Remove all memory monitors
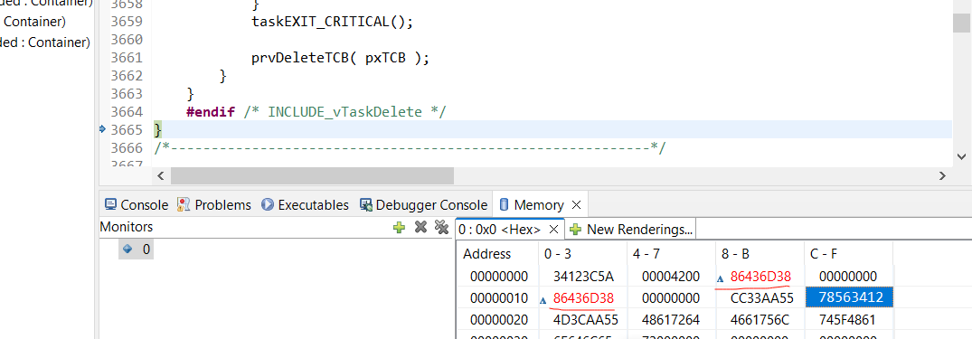Image resolution: width=972 pixels, height=339 pixels. (x=441, y=228)
